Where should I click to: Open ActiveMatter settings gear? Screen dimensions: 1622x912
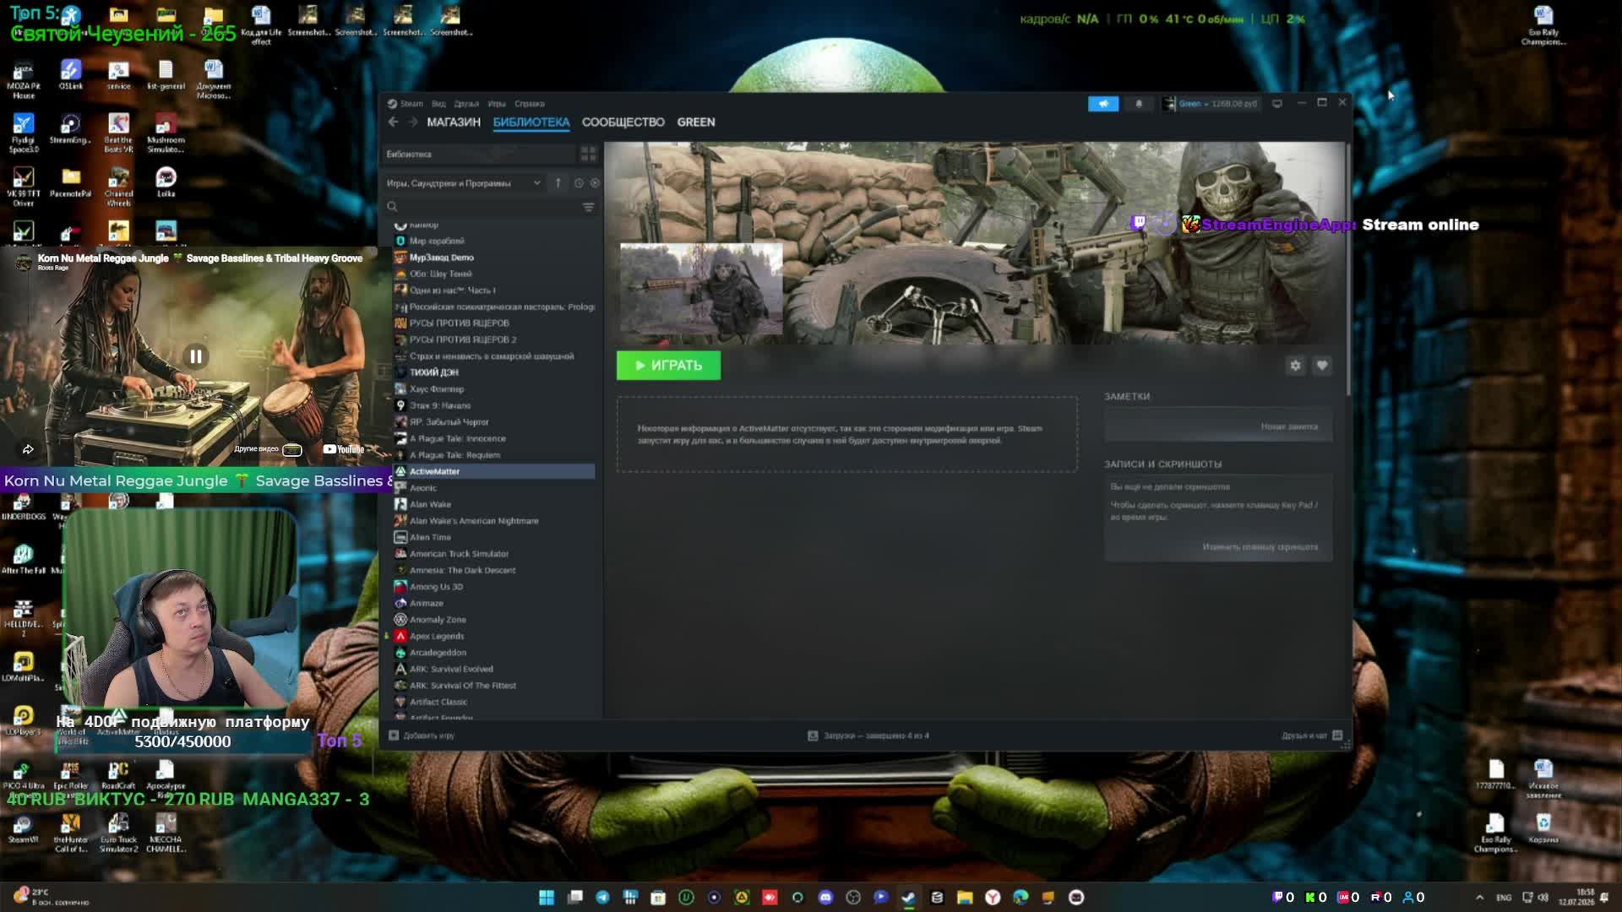[1295, 366]
